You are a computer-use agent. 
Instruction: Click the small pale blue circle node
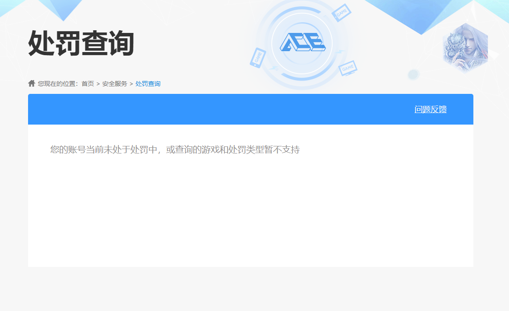[x=413, y=74]
